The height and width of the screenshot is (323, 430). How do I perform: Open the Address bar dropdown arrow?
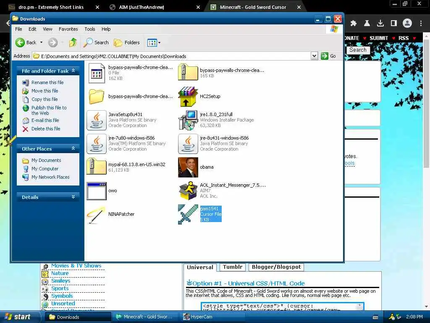[314, 56]
